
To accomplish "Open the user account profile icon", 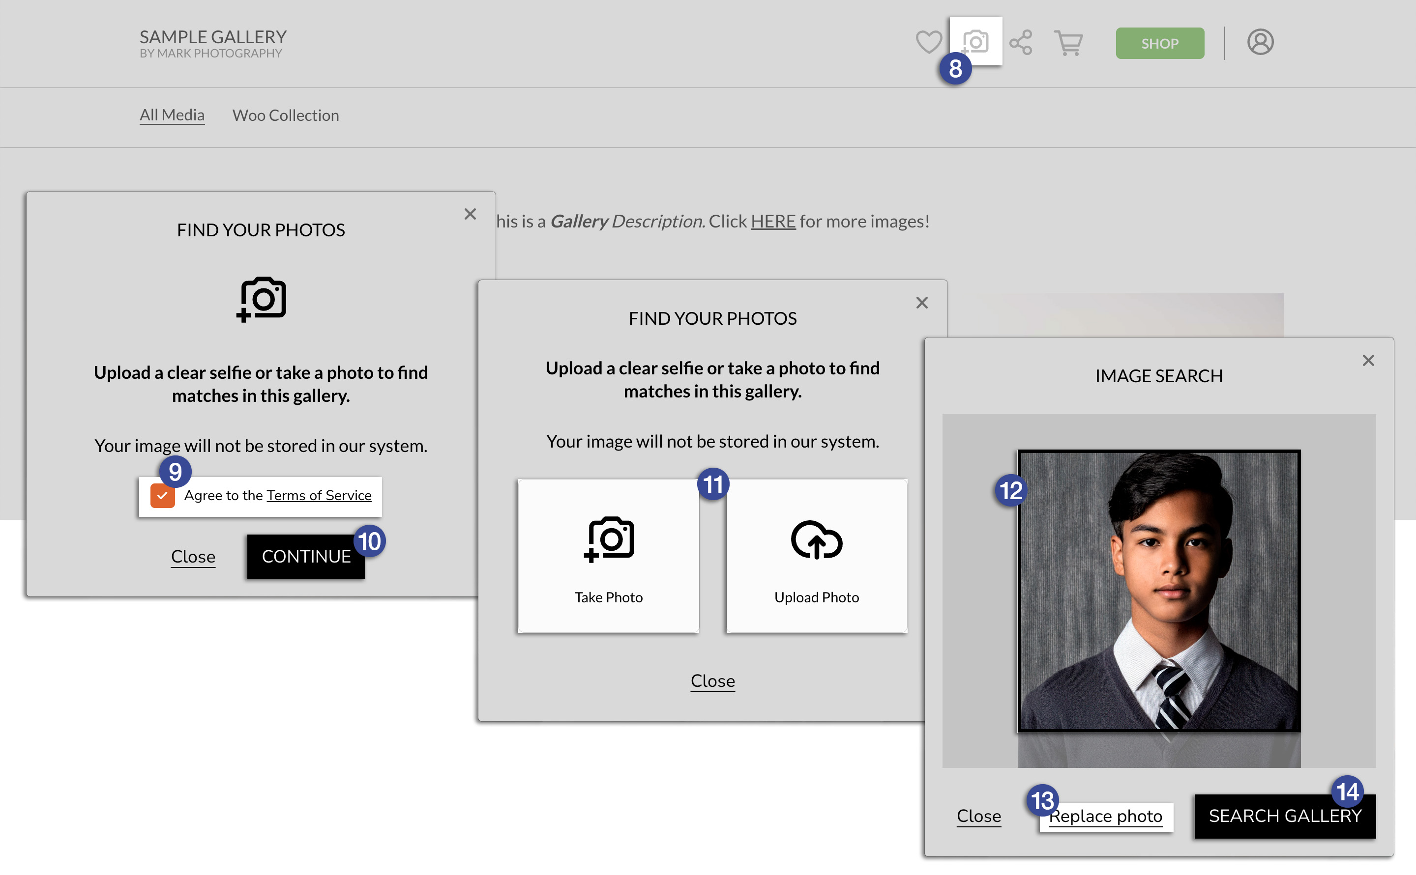I will click(1260, 42).
